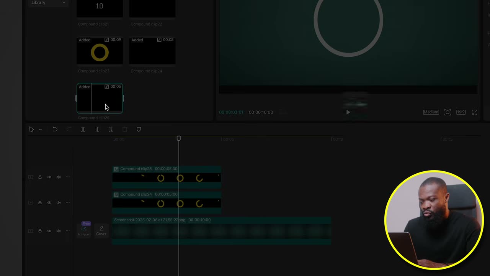Lock the Compound clip25 track
Viewport: 490px width, 276px height.
pos(40,177)
